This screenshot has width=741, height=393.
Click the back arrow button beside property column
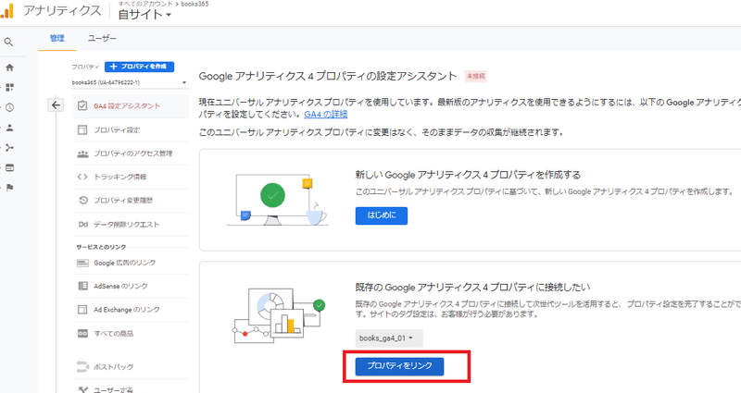56,105
